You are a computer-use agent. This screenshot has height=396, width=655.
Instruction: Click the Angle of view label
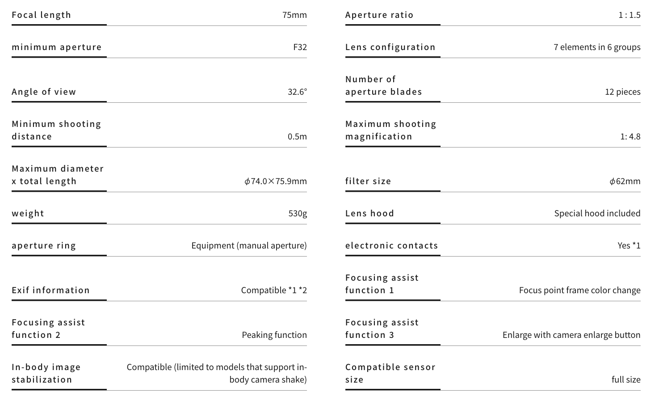click(x=44, y=92)
